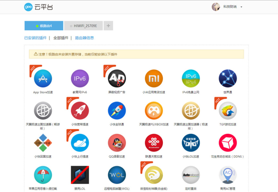Screen dimensions: 278x192
Task: Click the 小快全球通 text label
Action: click(117, 125)
